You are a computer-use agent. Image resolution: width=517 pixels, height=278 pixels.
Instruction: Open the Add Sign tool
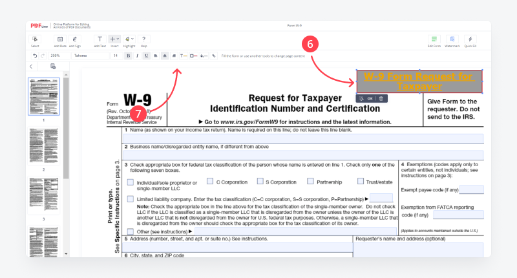(75, 39)
